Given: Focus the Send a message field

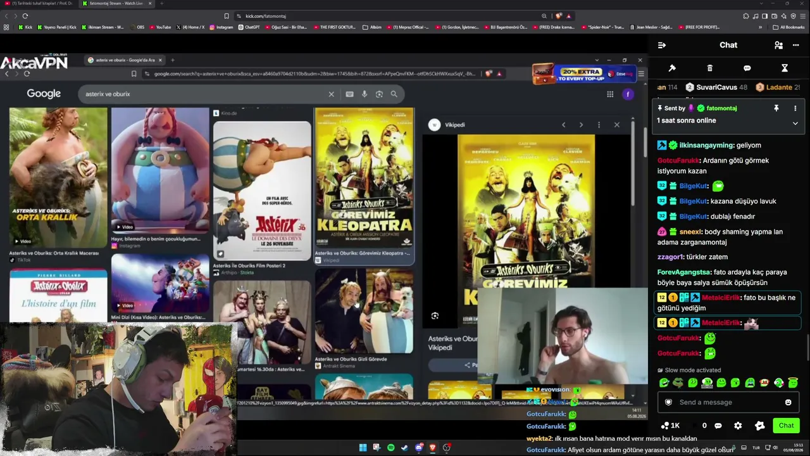Looking at the screenshot, I should tap(728, 402).
